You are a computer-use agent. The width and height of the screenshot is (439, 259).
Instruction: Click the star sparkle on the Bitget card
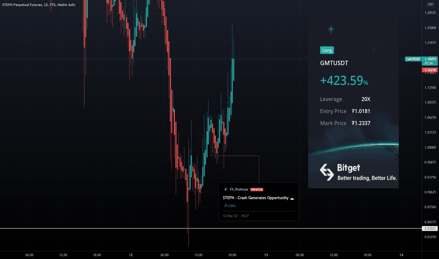(331, 29)
